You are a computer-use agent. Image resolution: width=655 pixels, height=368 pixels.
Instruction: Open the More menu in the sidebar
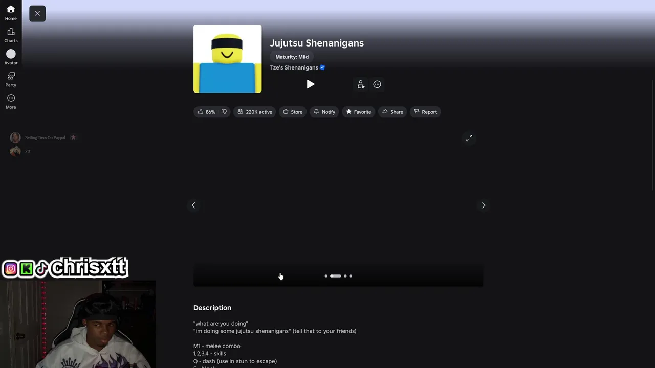coord(11,102)
